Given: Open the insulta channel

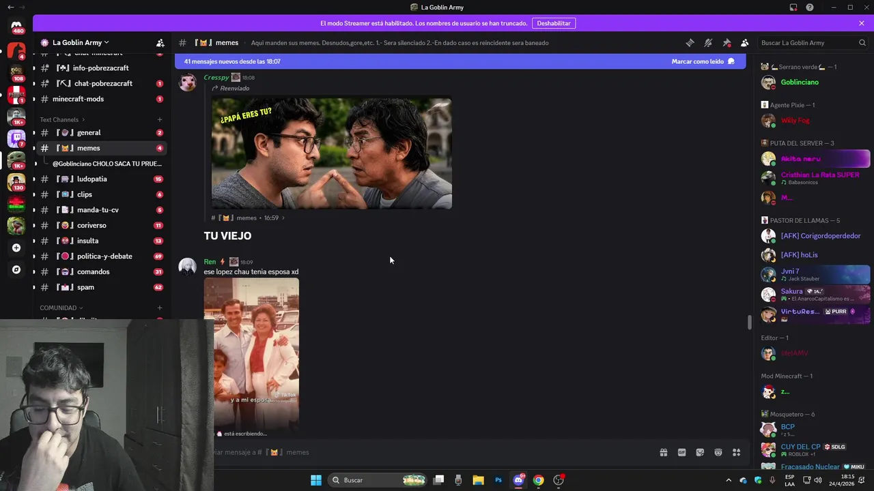Looking at the screenshot, I should pyautogui.click(x=100, y=241).
